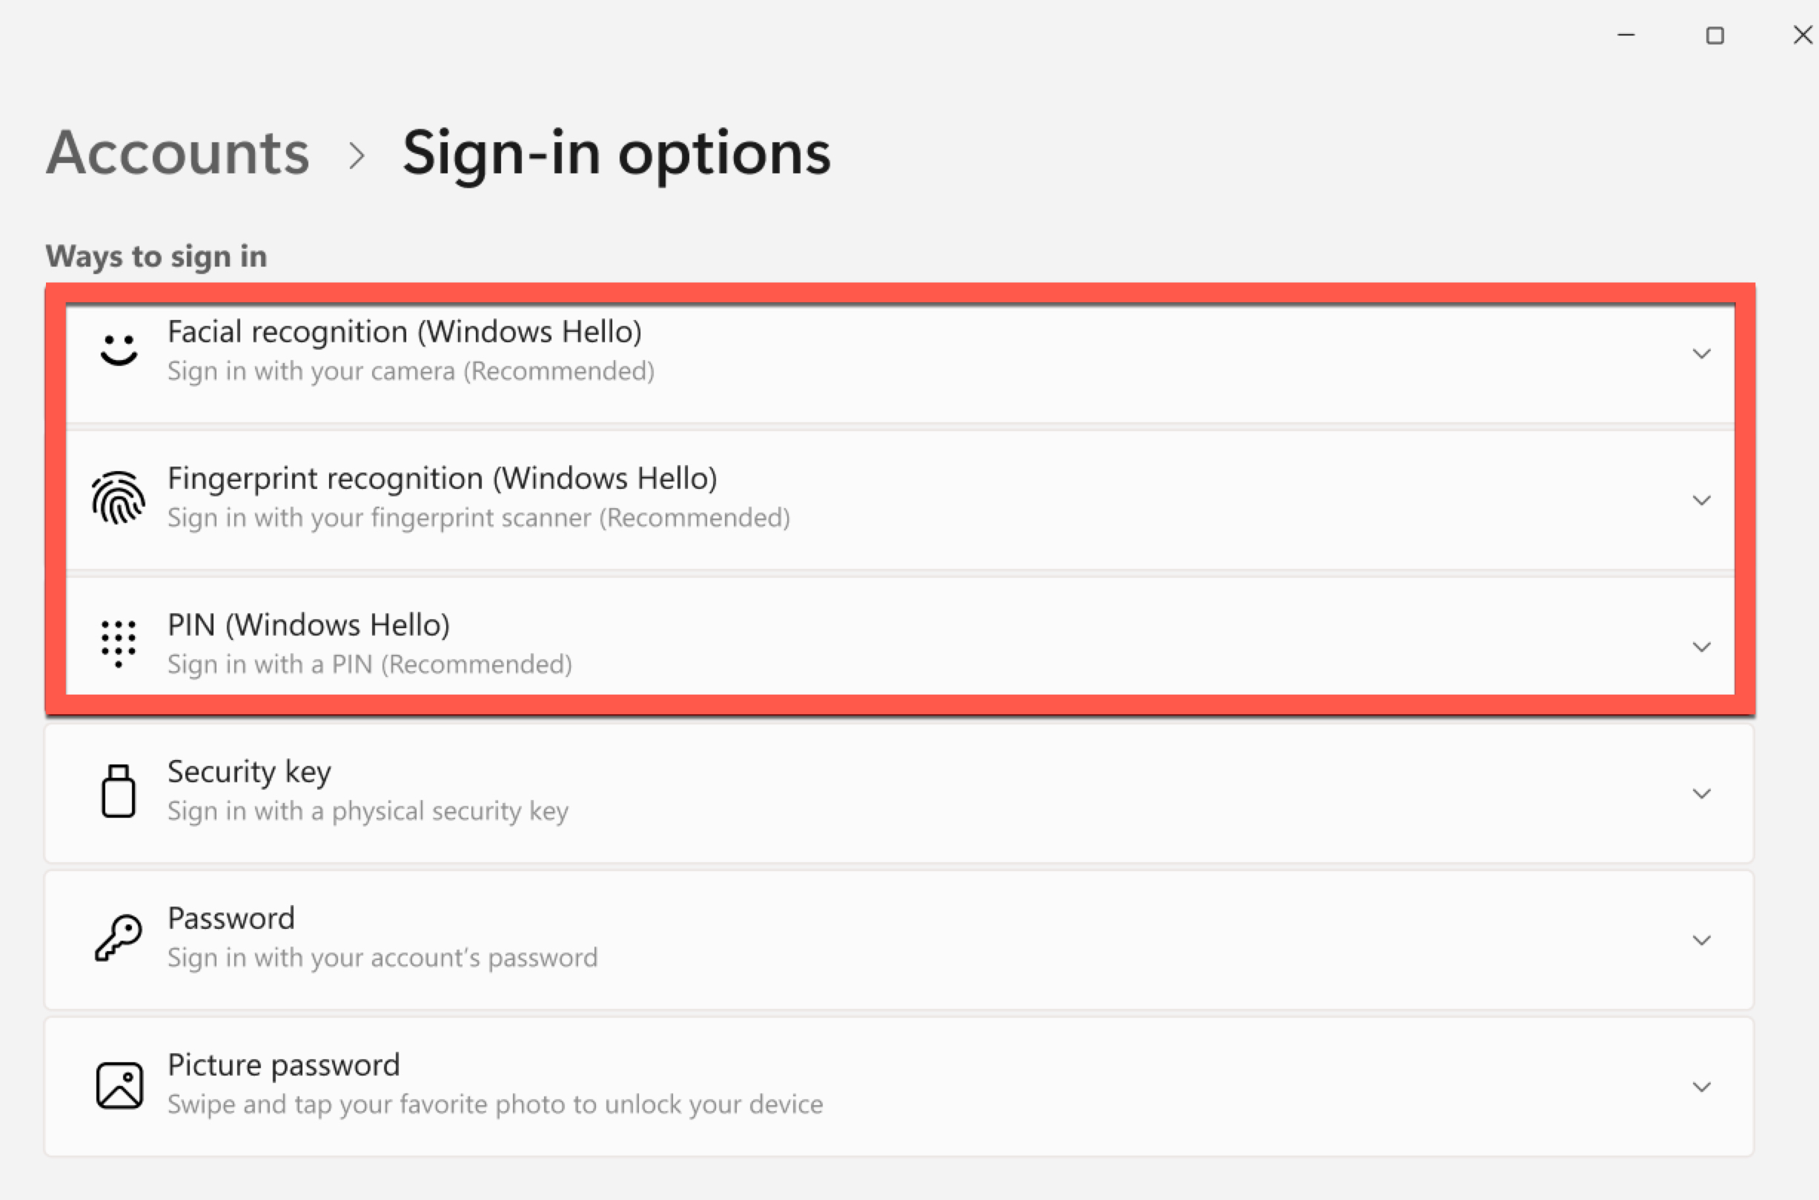
Task: Select the Password title text
Action: click(231, 919)
